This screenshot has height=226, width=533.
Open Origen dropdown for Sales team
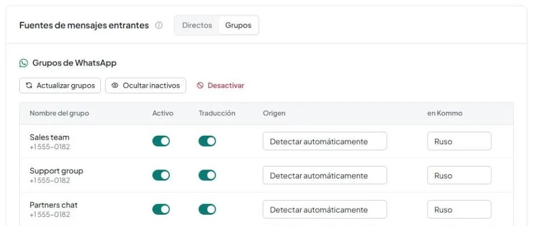(325, 141)
